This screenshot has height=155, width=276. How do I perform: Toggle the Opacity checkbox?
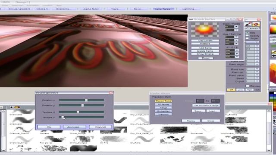(247, 35)
